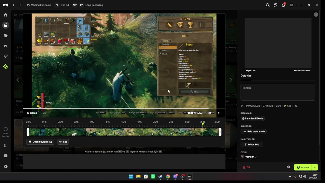Screen dimensions: 325x183
Task: Open the messages icon in top bar
Action: 275,5
